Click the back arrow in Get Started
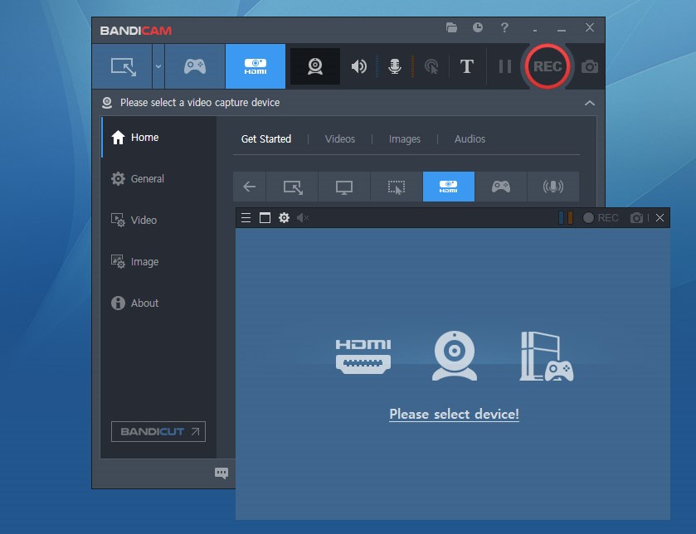 click(250, 187)
